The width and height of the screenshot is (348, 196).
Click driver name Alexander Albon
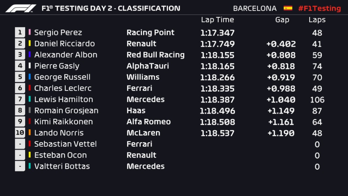(66, 55)
